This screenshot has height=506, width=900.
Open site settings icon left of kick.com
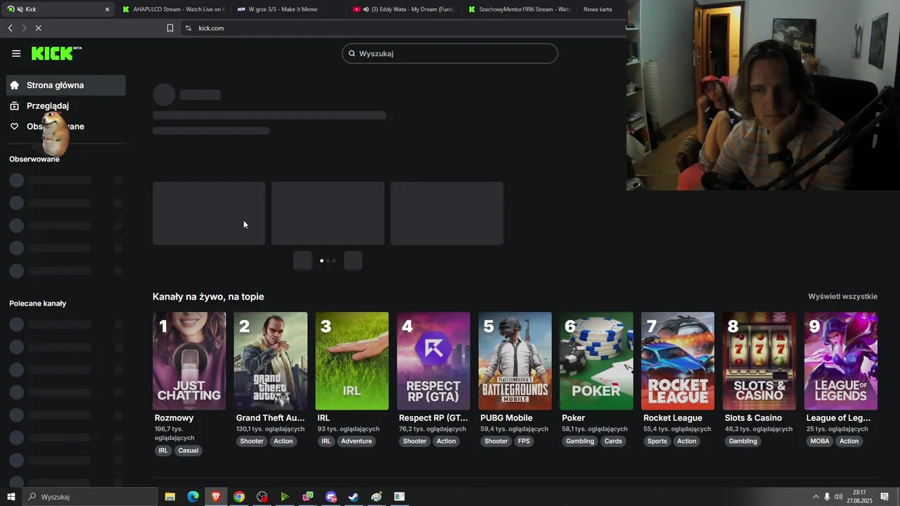188,28
